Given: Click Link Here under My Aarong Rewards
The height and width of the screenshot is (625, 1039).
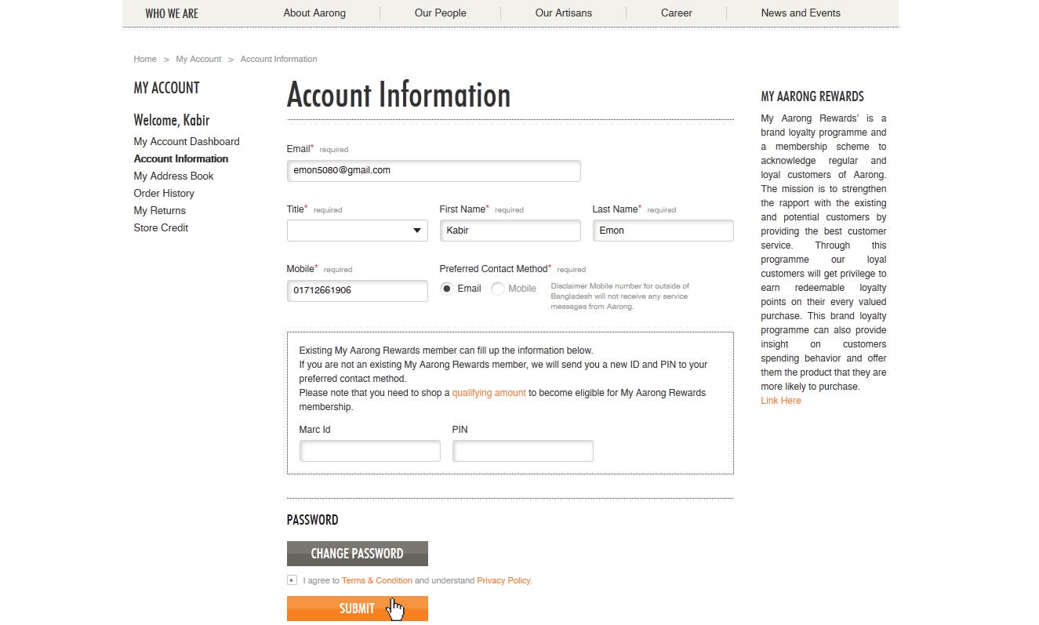Looking at the screenshot, I should coord(781,401).
